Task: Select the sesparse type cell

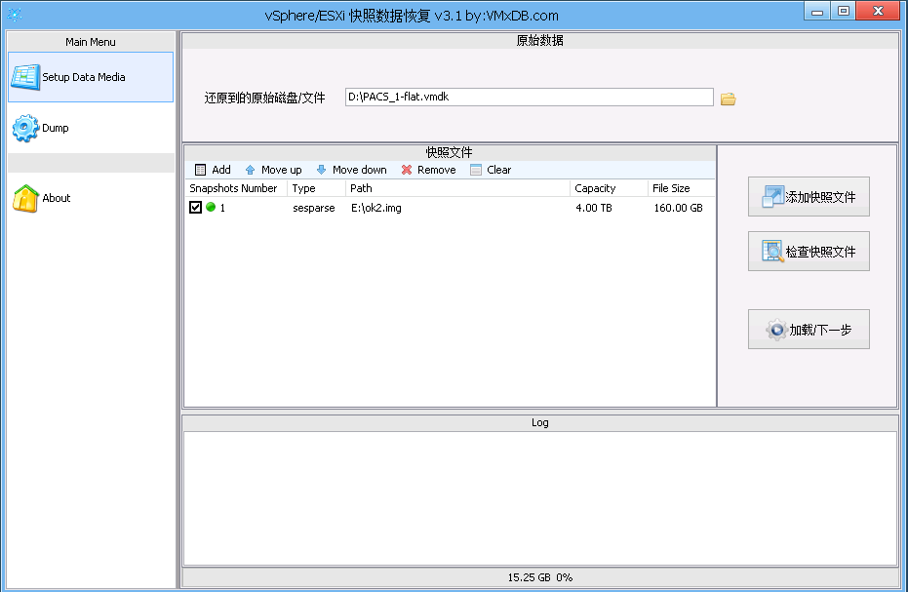Action: (x=314, y=208)
